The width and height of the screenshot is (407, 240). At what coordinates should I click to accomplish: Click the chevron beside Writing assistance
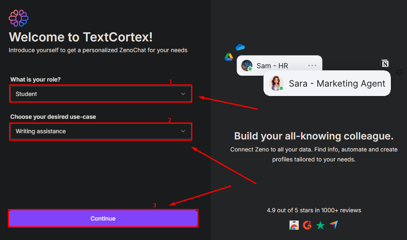tap(183, 131)
